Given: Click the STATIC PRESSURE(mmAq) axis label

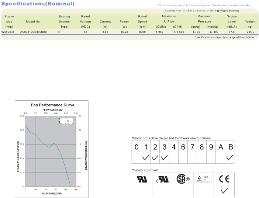Looking at the screenshot, I should coord(18,156).
